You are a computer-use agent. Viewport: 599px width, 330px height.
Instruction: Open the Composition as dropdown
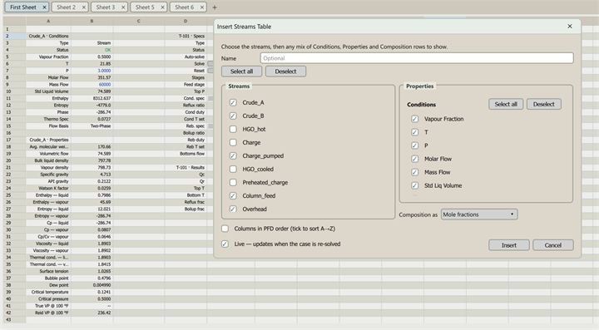point(479,214)
